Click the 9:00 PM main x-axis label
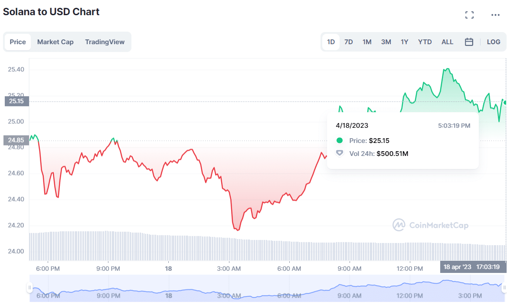 [x=108, y=269]
